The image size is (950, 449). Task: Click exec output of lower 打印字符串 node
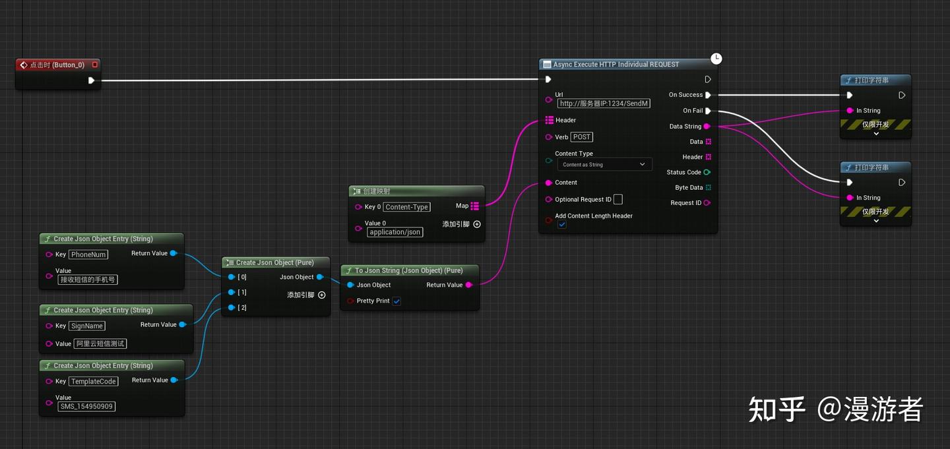pos(902,182)
